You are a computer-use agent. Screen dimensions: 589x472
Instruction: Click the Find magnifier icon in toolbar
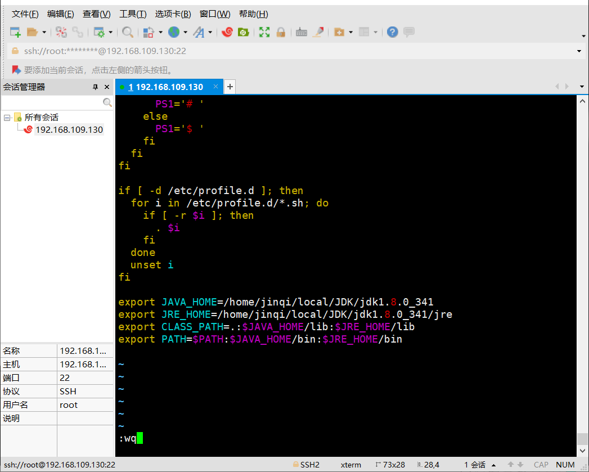coord(128,32)
